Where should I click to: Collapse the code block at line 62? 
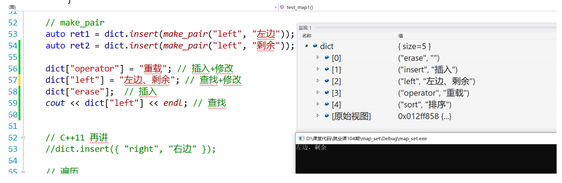click(x=23, y=138)
